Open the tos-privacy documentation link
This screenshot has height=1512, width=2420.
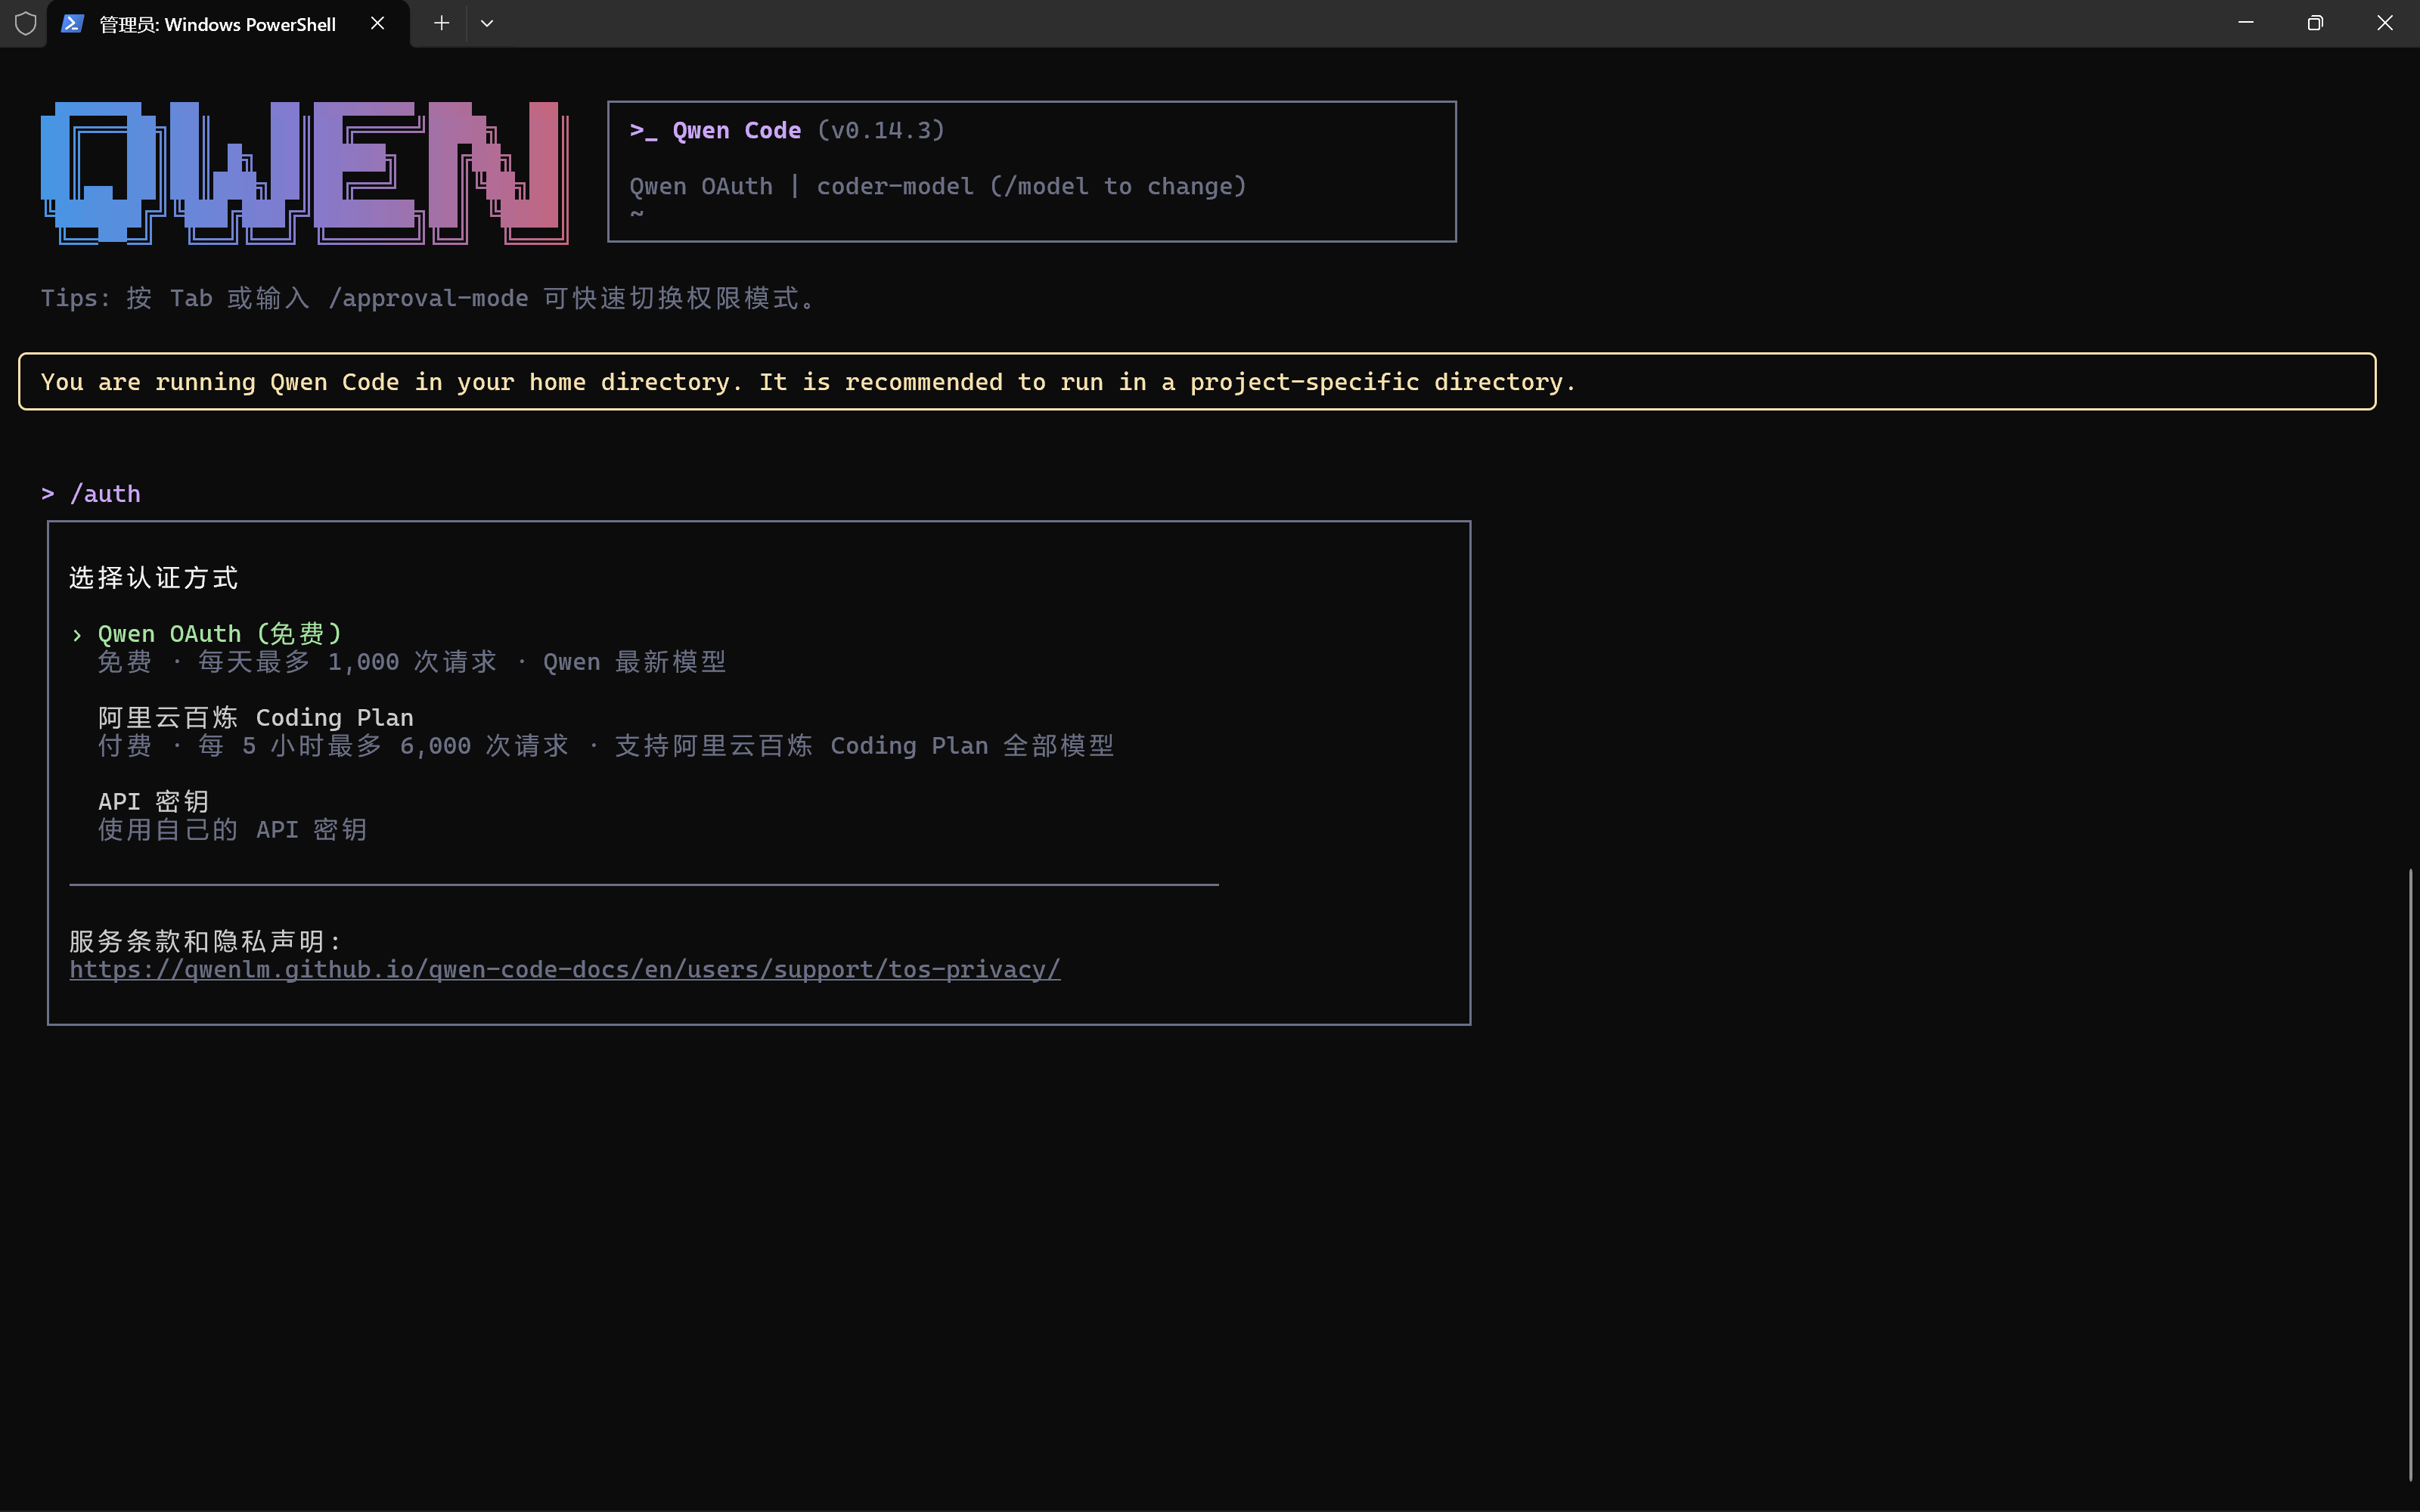564,970
